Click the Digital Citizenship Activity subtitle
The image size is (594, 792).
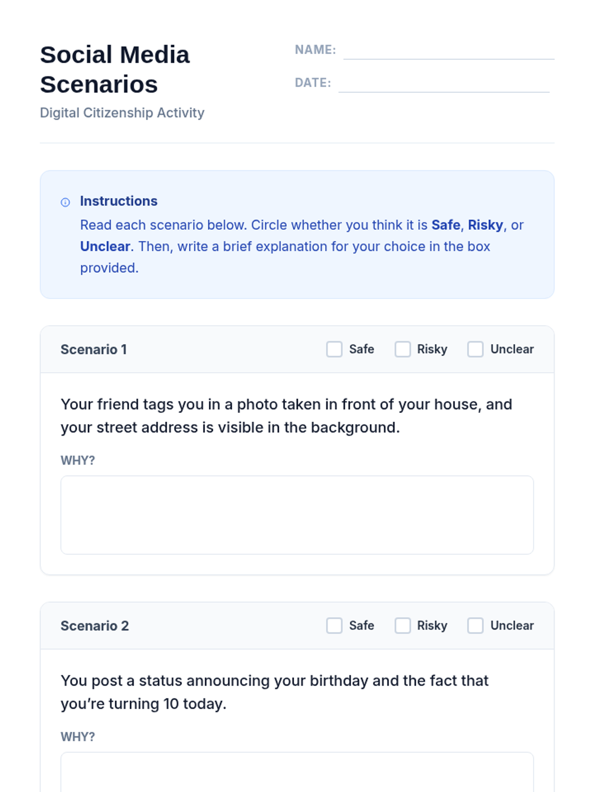click(x=122, y=113)
